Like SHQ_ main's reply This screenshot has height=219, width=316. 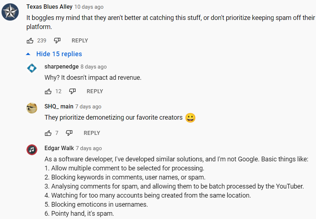pos(48,133)
